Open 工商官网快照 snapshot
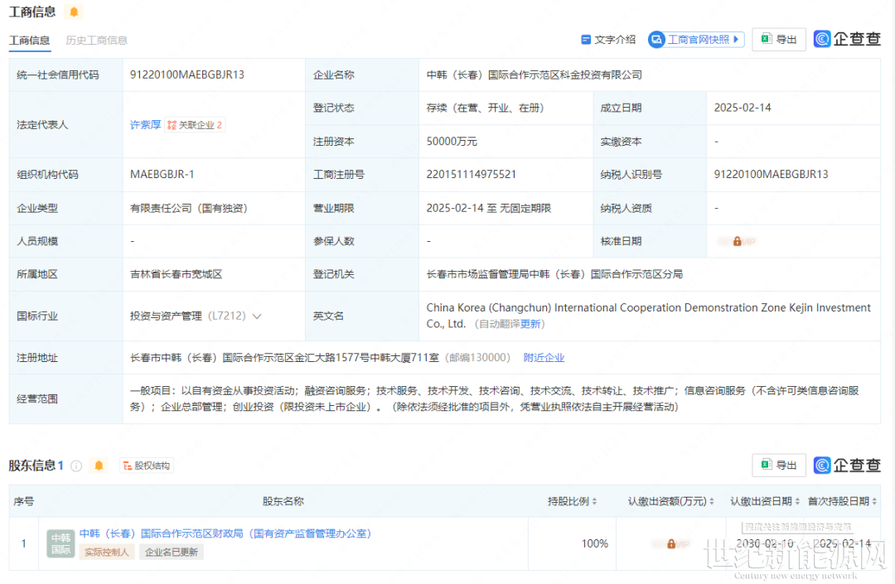This screenshot has width=895, height=584. click(696, 40)
